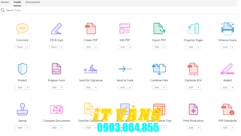Viewport: 241px width, 136px height.
Task: Expand the dropdown arrow under Optimize PDF
Action: coord(198,87)
